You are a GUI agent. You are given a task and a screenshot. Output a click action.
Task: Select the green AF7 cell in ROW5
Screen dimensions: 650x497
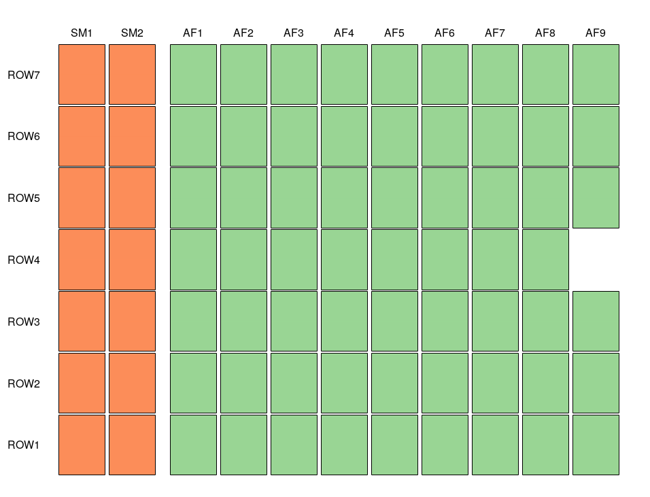coord(495,198)
